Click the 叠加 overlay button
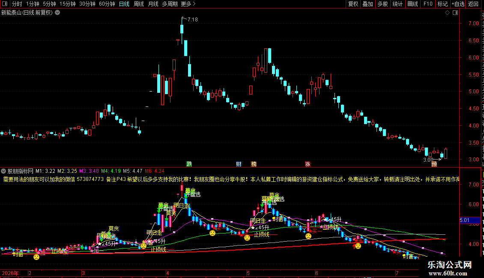Image resolution: width=484 pixels, height=278 pixels. point(367,4)
